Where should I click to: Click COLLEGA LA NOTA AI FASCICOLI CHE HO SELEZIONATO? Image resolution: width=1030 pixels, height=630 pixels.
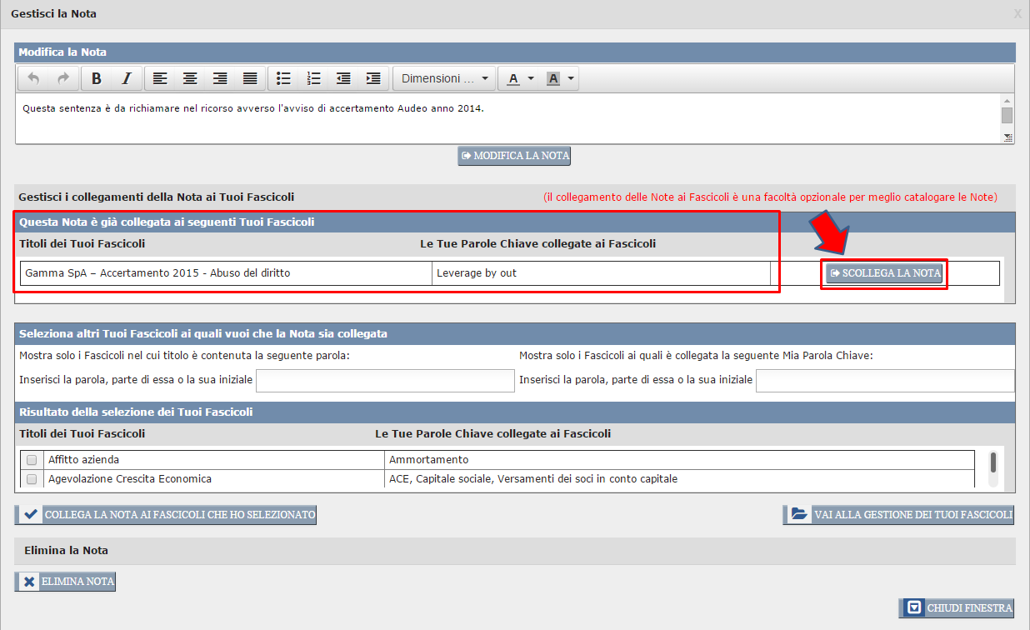point(166,515)
